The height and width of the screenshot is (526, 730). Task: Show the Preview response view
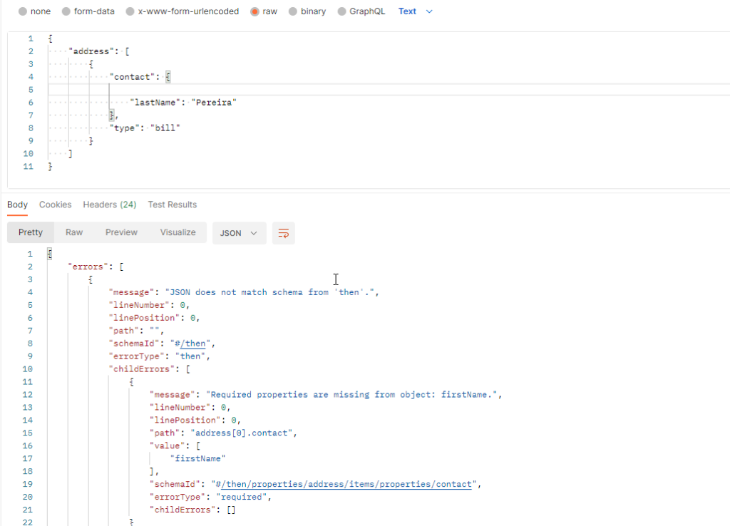121,232
